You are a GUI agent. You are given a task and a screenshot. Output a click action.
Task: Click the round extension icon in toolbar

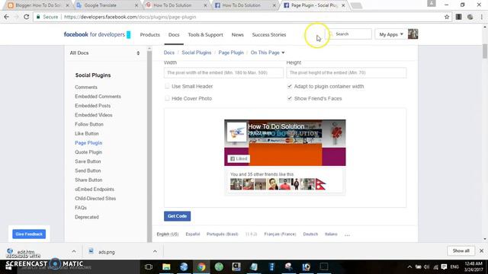(x=470, y=17)
